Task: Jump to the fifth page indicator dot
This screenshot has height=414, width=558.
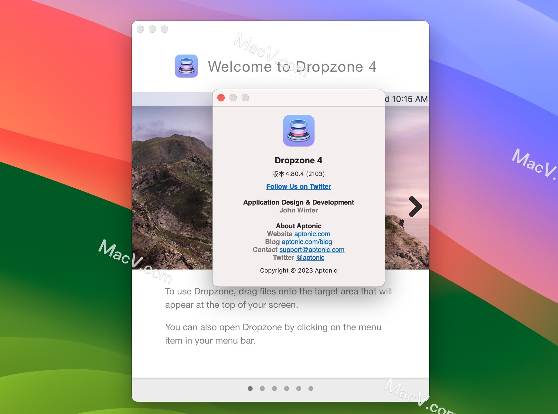Action: [299, 389]
